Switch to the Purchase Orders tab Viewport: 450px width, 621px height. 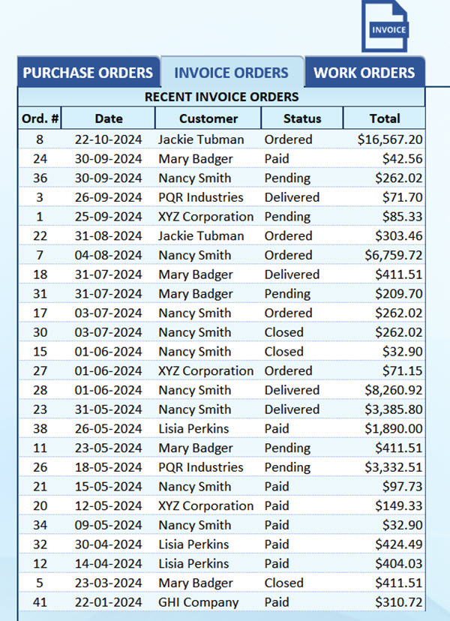click(x=88, y=73)
